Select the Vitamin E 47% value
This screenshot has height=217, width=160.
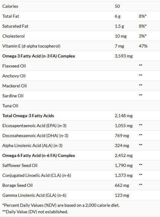point(143,46)
